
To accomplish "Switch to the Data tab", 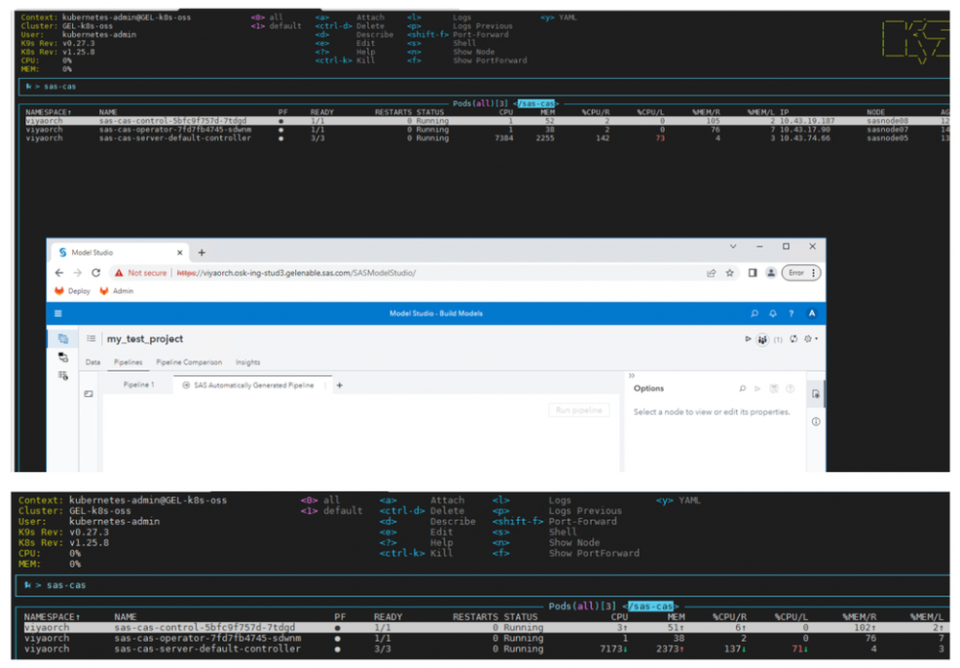I will 93,362.
